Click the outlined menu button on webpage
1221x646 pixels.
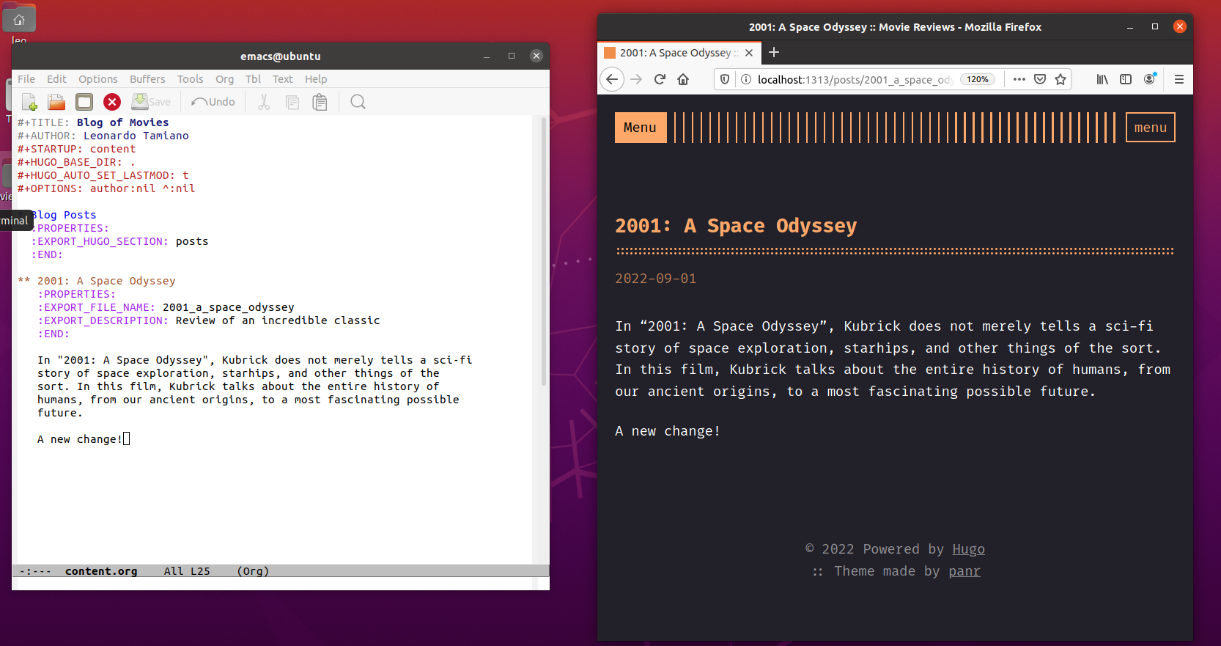(1150, 128)
